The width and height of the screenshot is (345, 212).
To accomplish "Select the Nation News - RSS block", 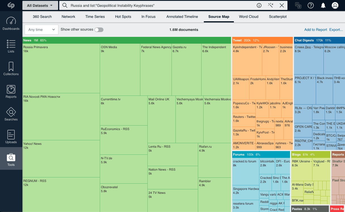I will 173,177.
